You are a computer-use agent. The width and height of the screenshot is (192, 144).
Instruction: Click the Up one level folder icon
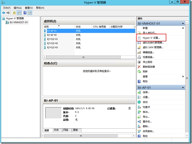click(x=14, y=13)
